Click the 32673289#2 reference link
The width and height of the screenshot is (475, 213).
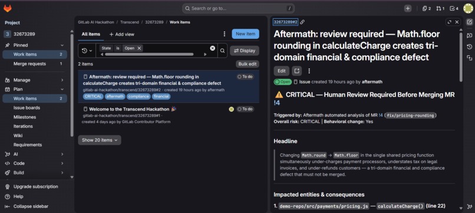click(x=285, y=22)
